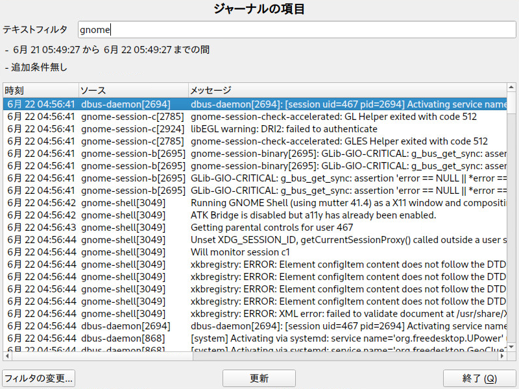519x389 pixels.
Task: Sort by the ソース column header
Action: [134, 90]
